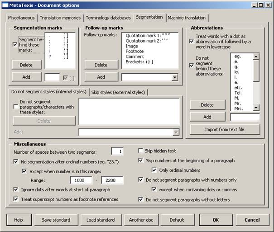Click the range start field 1000
Viewport: 274px width, 232px height.
(x=81, y=180)
